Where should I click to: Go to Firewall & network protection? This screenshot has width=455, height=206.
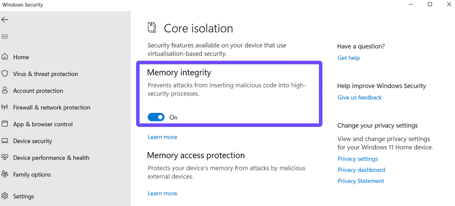click(x=51, y=108)
